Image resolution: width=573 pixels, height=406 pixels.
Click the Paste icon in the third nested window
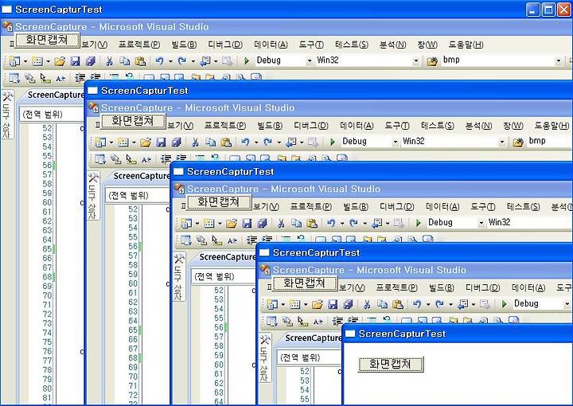pyautogui.click(x=312, y=223)
